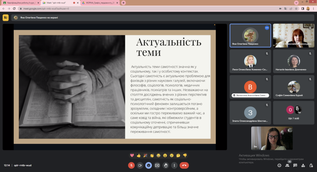Expand the 'Ще 7 осіб' participants tile
Image resolution: width=317 pixels, height=172 pixels.
pos(294,113)
